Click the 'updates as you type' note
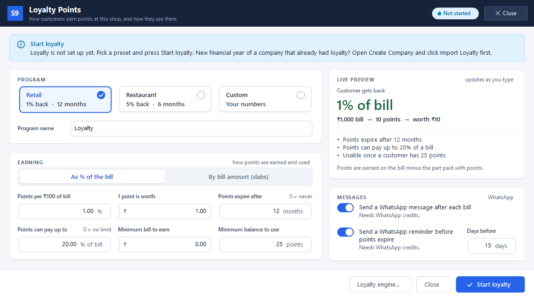534x299 pixels. [x=489, y=80]
